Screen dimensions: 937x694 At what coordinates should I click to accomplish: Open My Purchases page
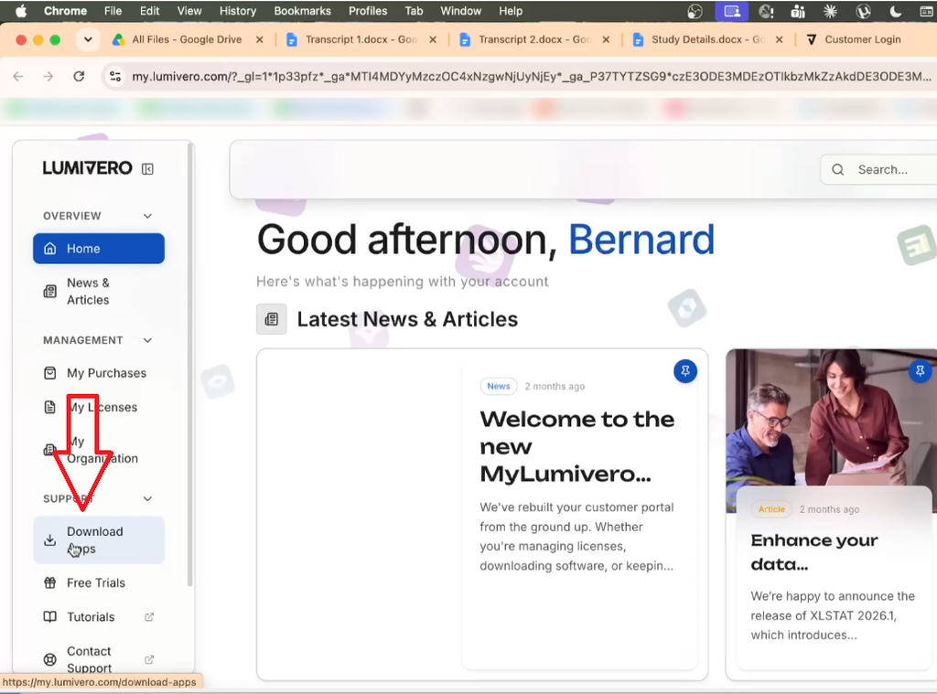click(x=99, y=373)
